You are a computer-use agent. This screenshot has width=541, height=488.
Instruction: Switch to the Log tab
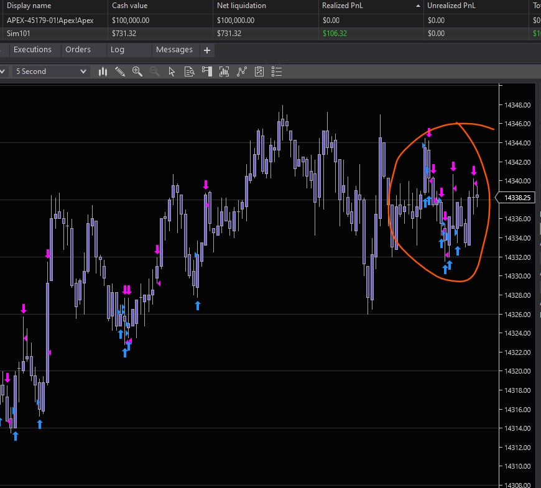[118, 50]
